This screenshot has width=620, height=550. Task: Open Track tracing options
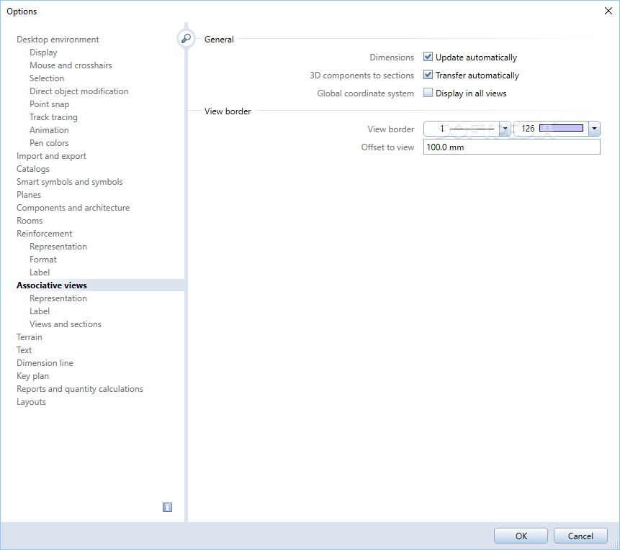pos(53,117)
